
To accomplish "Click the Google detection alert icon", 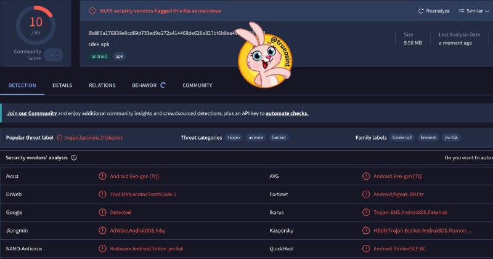I will (102, 212).
